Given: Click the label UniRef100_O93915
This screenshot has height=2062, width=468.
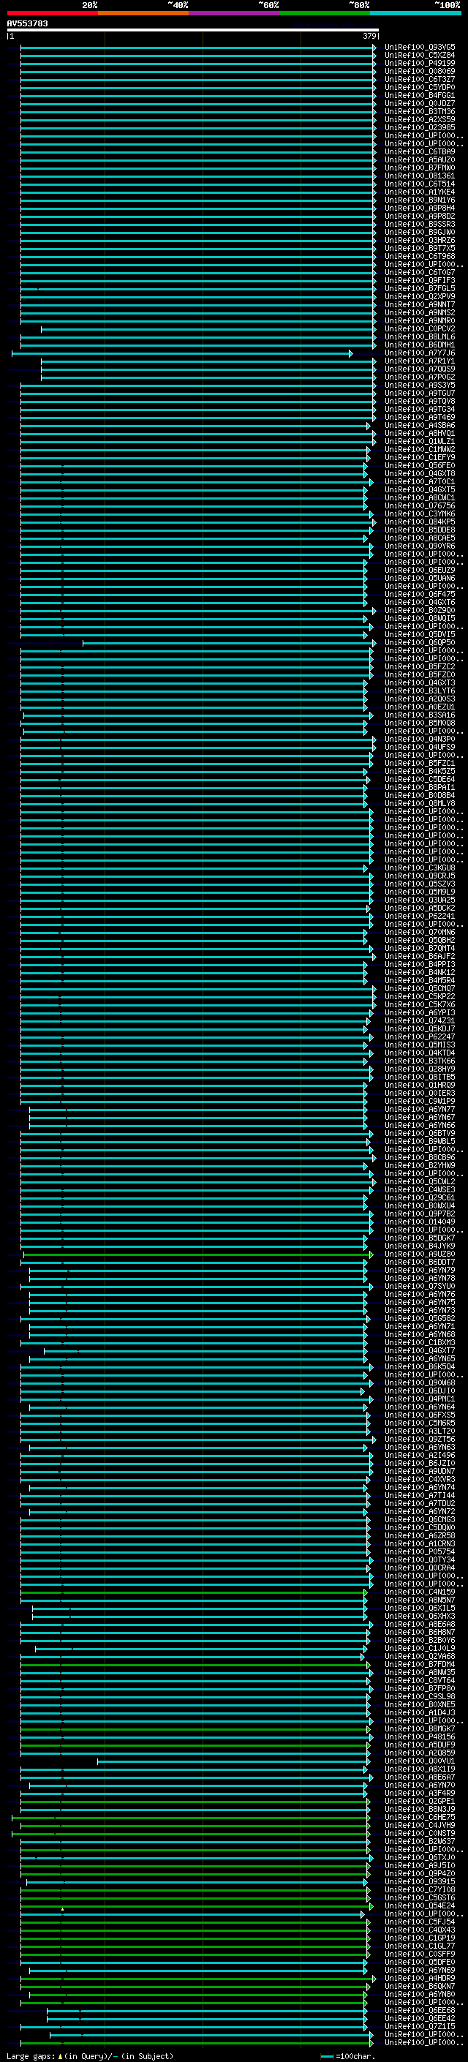Looking at the screenshot, I should 420,1882.
